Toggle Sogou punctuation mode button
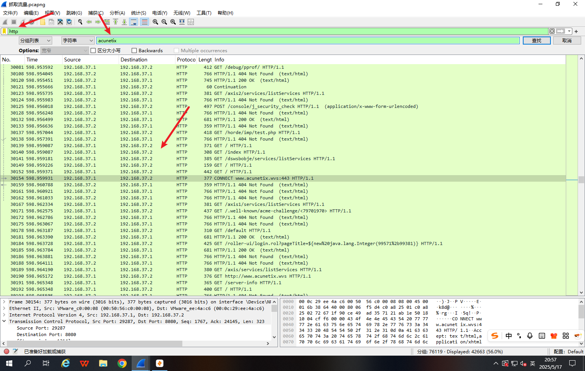This screenshot has height=371, width=585. pyautogui.click(x=519, y=336)
